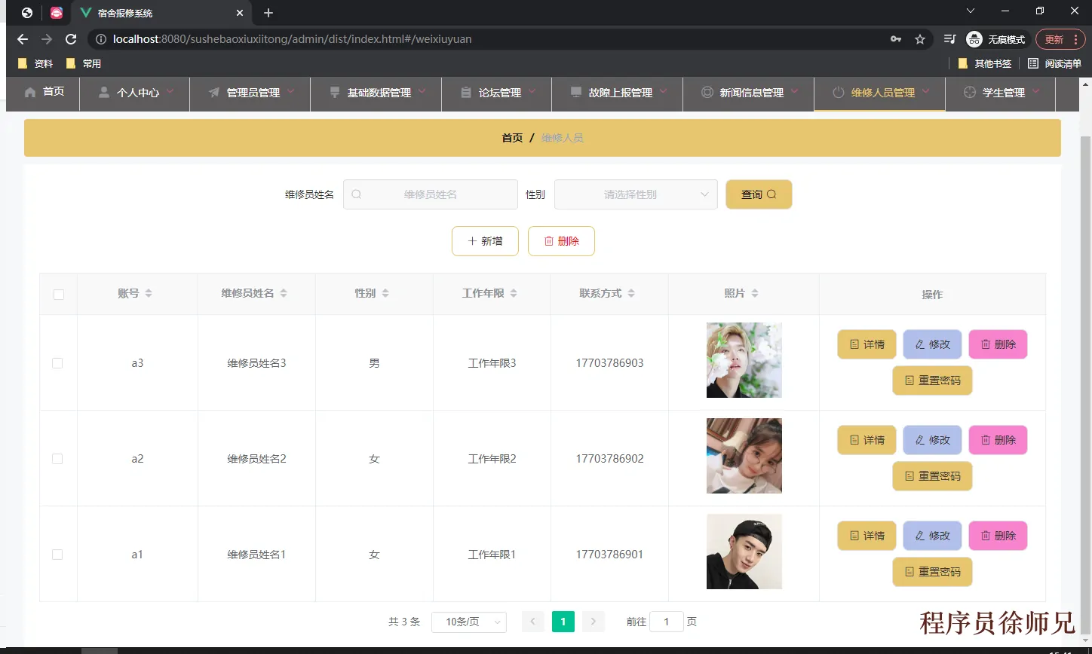
Task: Check the checkbox for row a1
Action: coord(57,555)
